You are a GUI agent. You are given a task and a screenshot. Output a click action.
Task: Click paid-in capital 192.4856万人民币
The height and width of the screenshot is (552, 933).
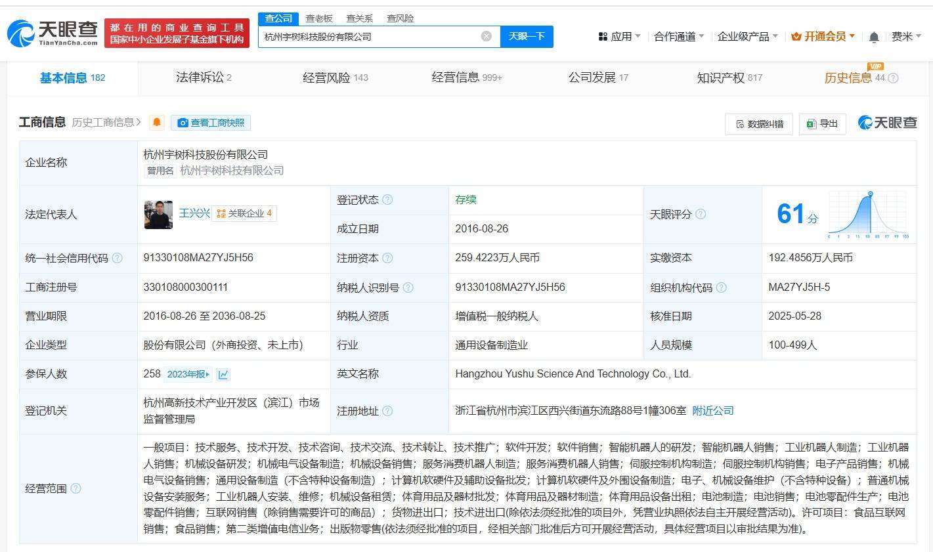(x=810, y=258)
